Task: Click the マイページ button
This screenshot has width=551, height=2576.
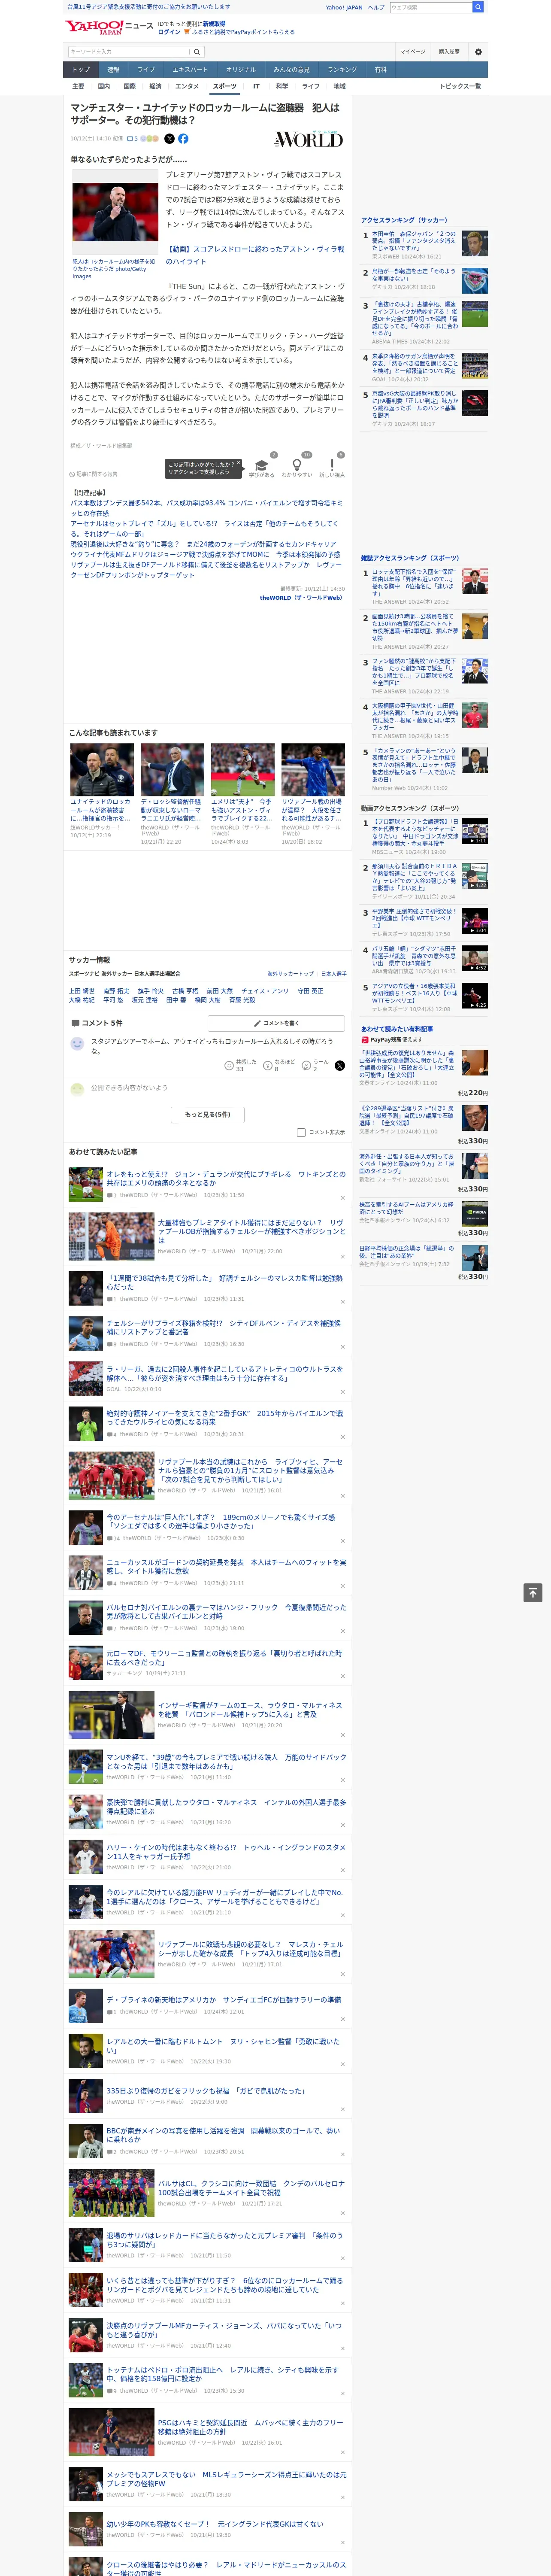Action: [413, 52]
